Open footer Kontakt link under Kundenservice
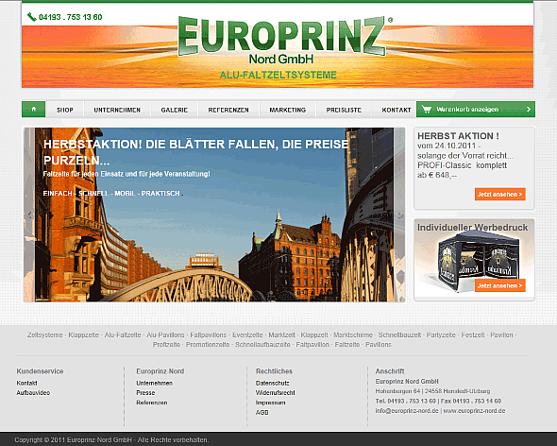 pyautogui.click(x=26, y=383)
